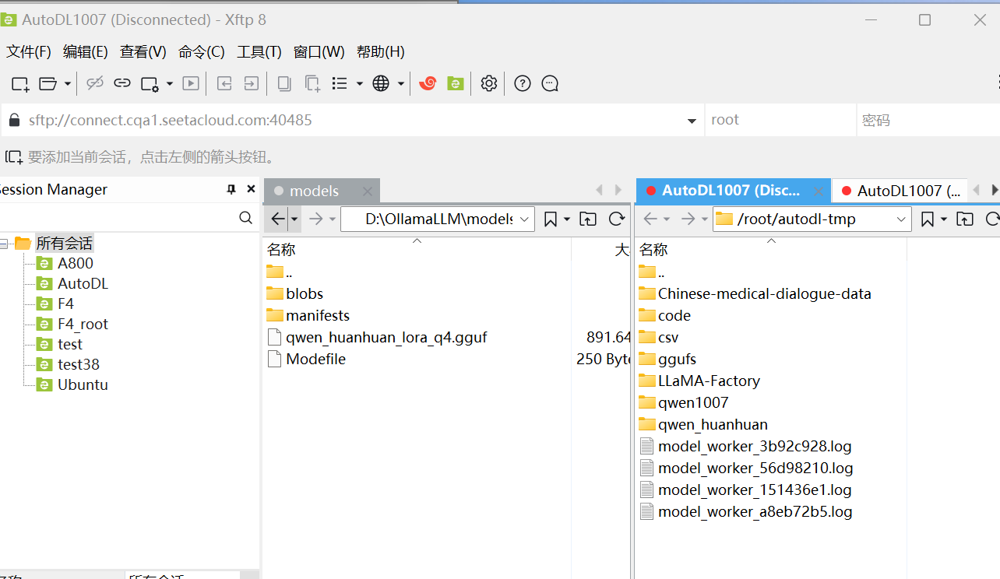Open remote pane bookmarks icon
Image resolution: width=1000 pixels, height=579 pixels.
[928, 219]
